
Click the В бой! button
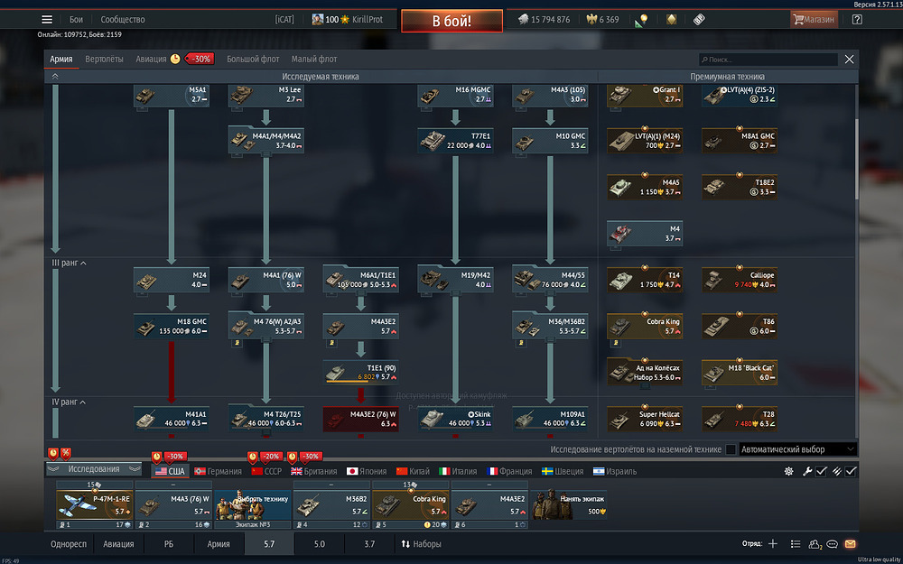pos(452,21)
